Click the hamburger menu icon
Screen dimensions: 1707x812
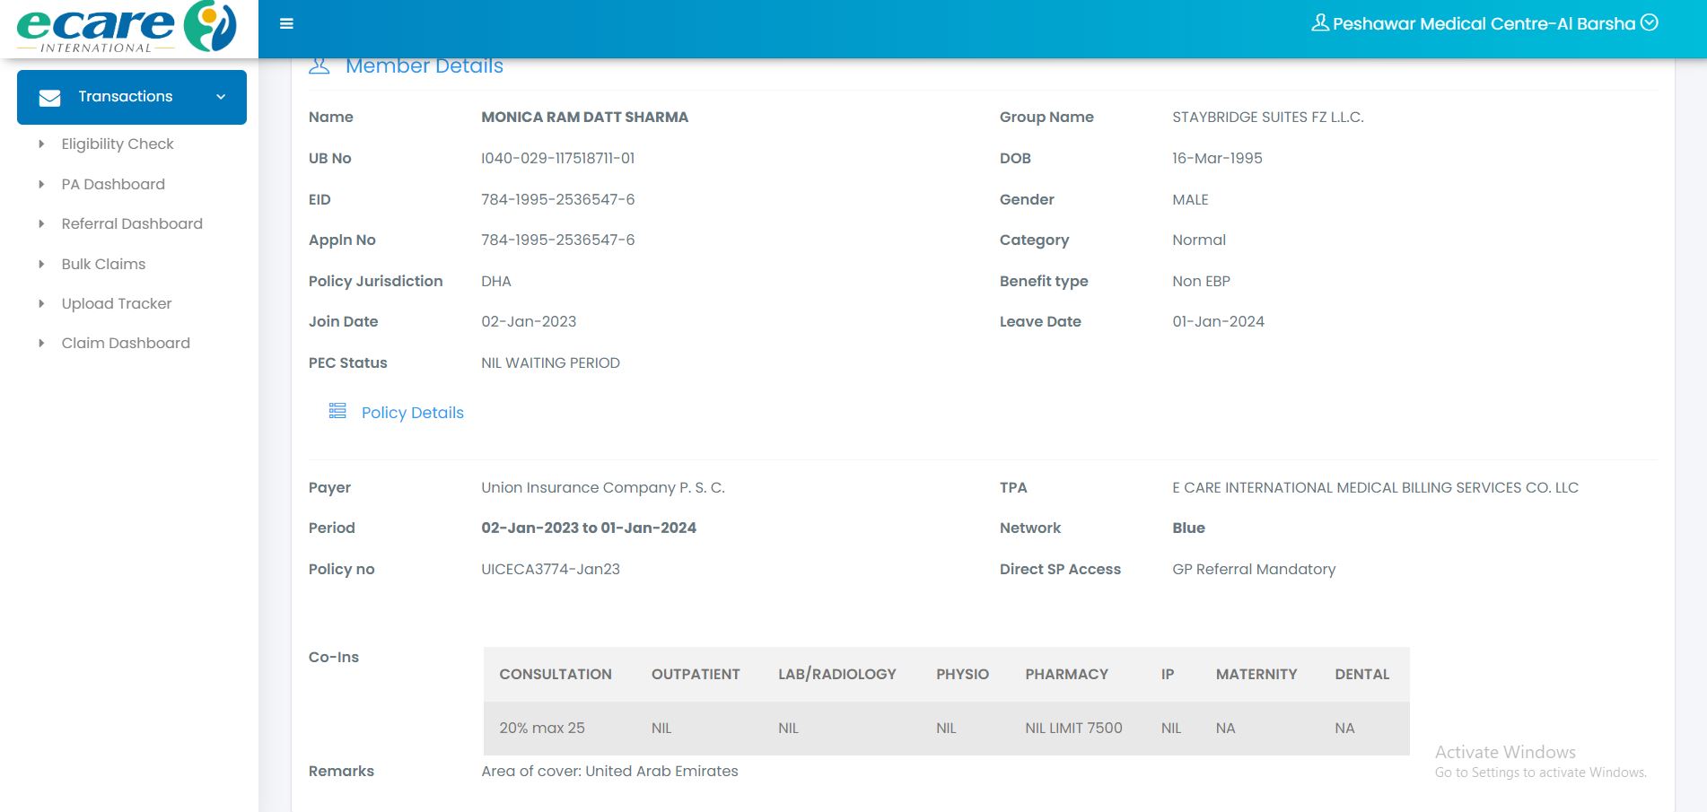coord(286,24)
